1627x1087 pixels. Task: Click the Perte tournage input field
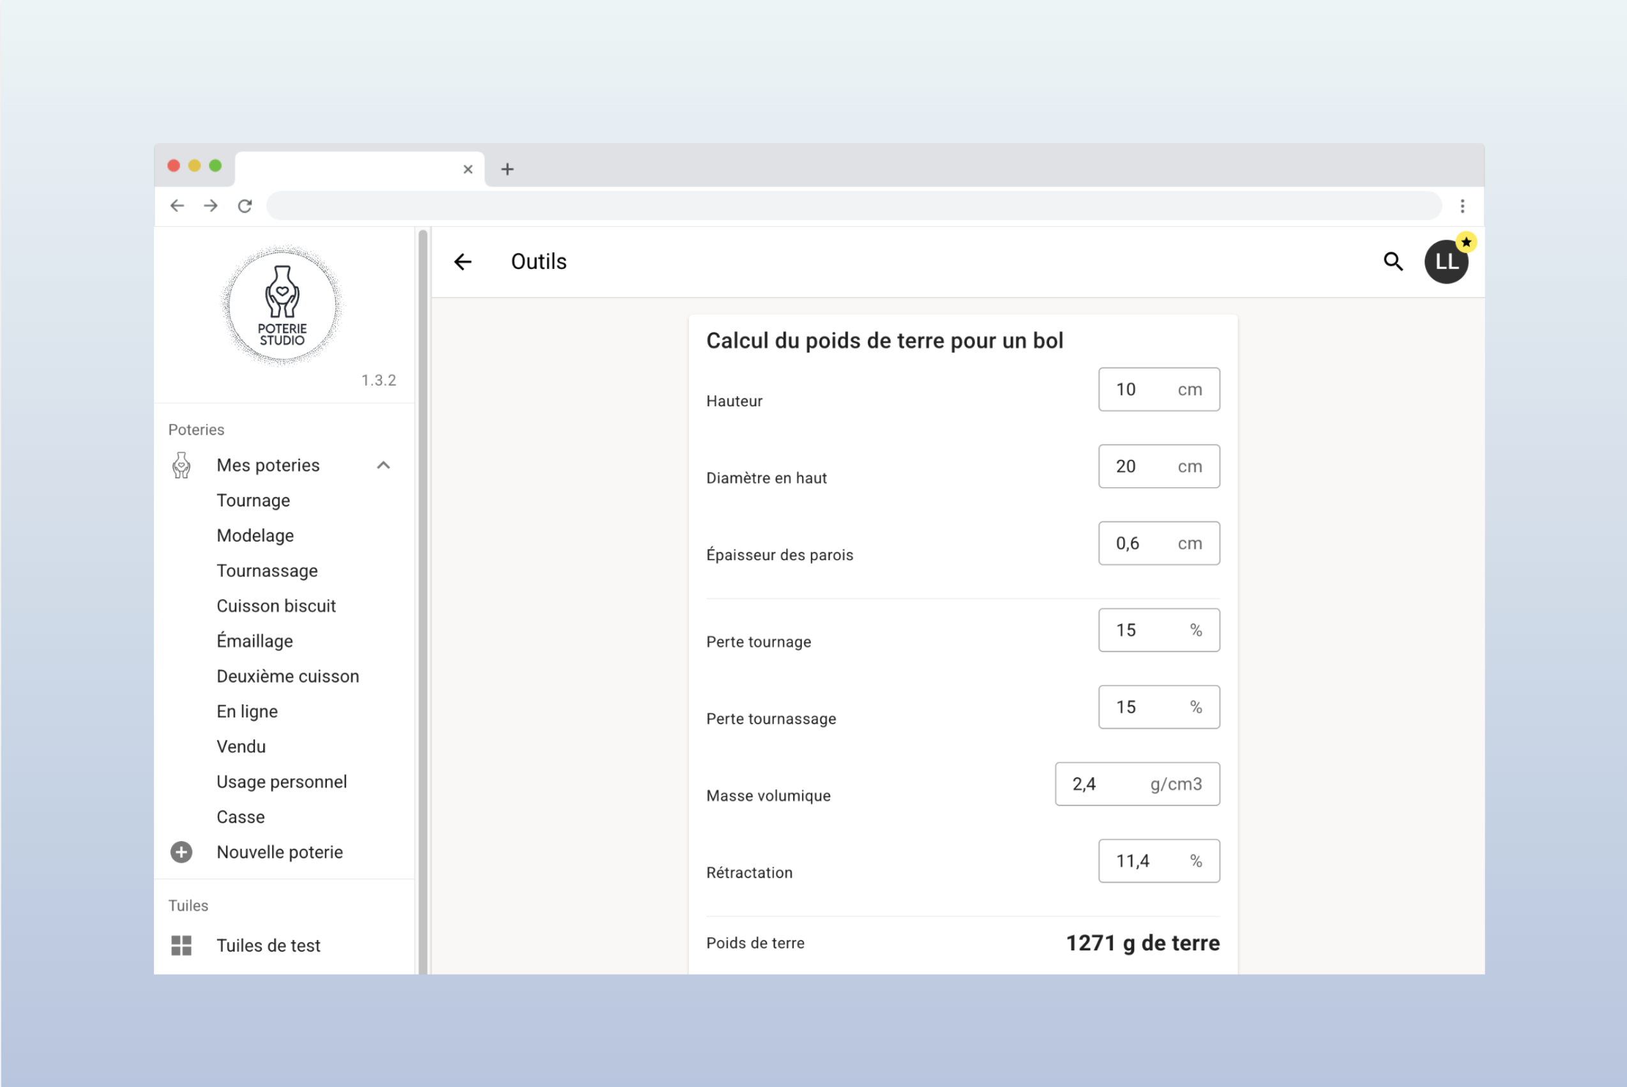[1158, 630]
